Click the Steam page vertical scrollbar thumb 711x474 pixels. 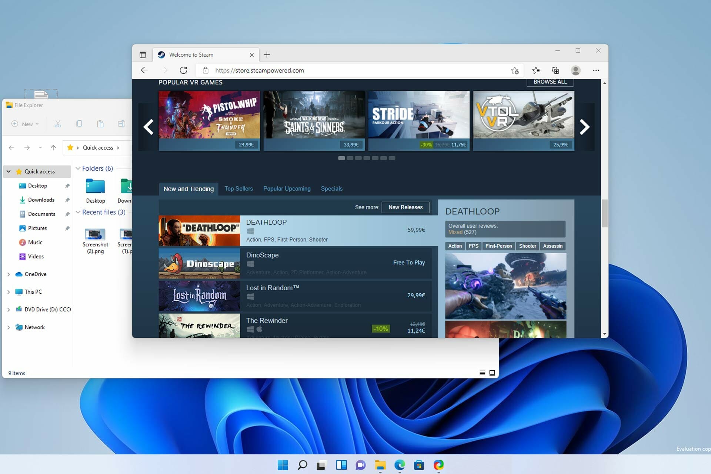(604, 214)
